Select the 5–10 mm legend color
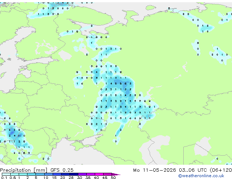Image resolution: width=232 pixels, height=179 pixels. pos(40,174)
